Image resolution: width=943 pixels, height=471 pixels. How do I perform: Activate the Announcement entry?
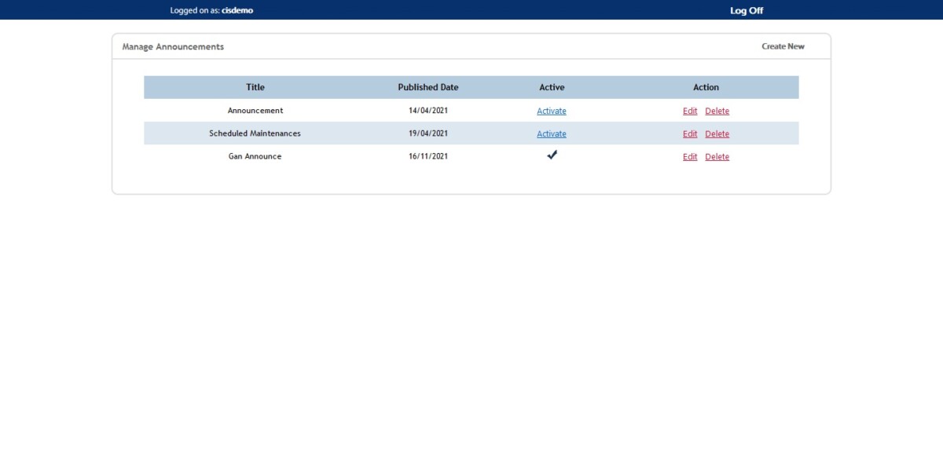[551, 111]
